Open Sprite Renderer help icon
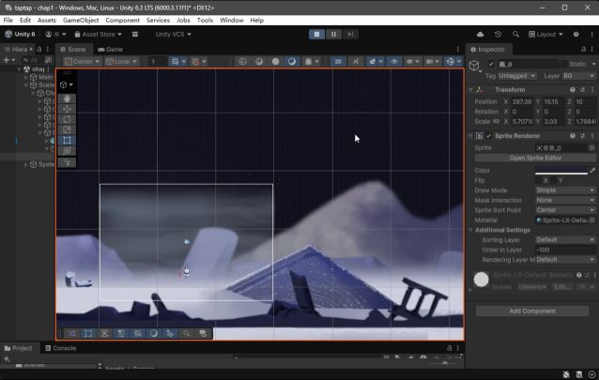 (573, 136)
